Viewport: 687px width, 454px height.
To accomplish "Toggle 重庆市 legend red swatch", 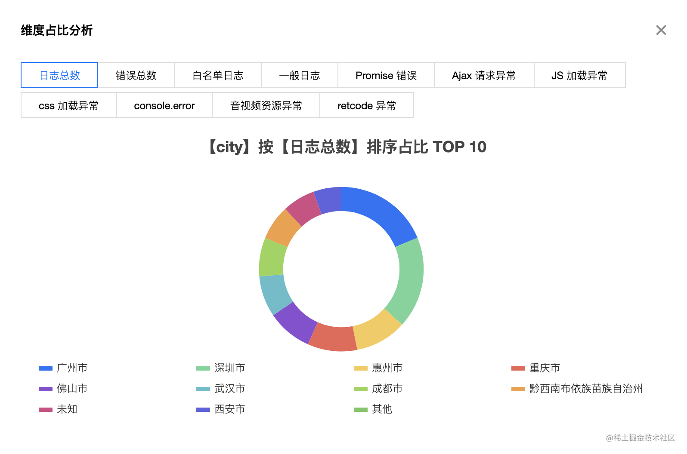I will (518, 368).
